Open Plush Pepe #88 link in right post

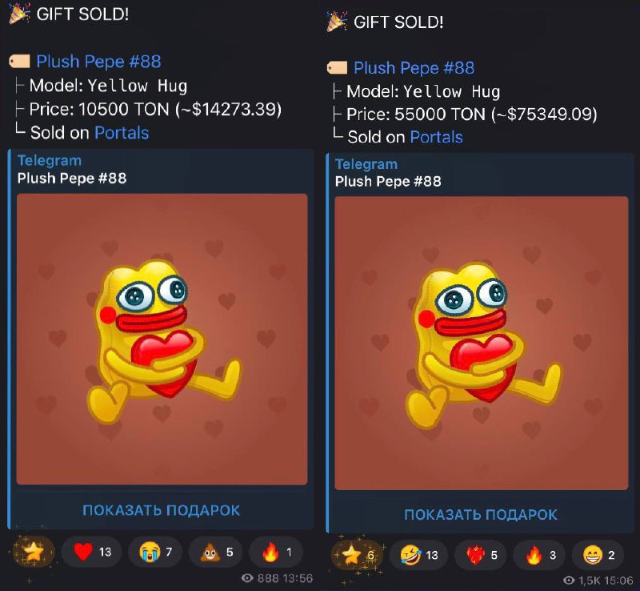[414, 68]
